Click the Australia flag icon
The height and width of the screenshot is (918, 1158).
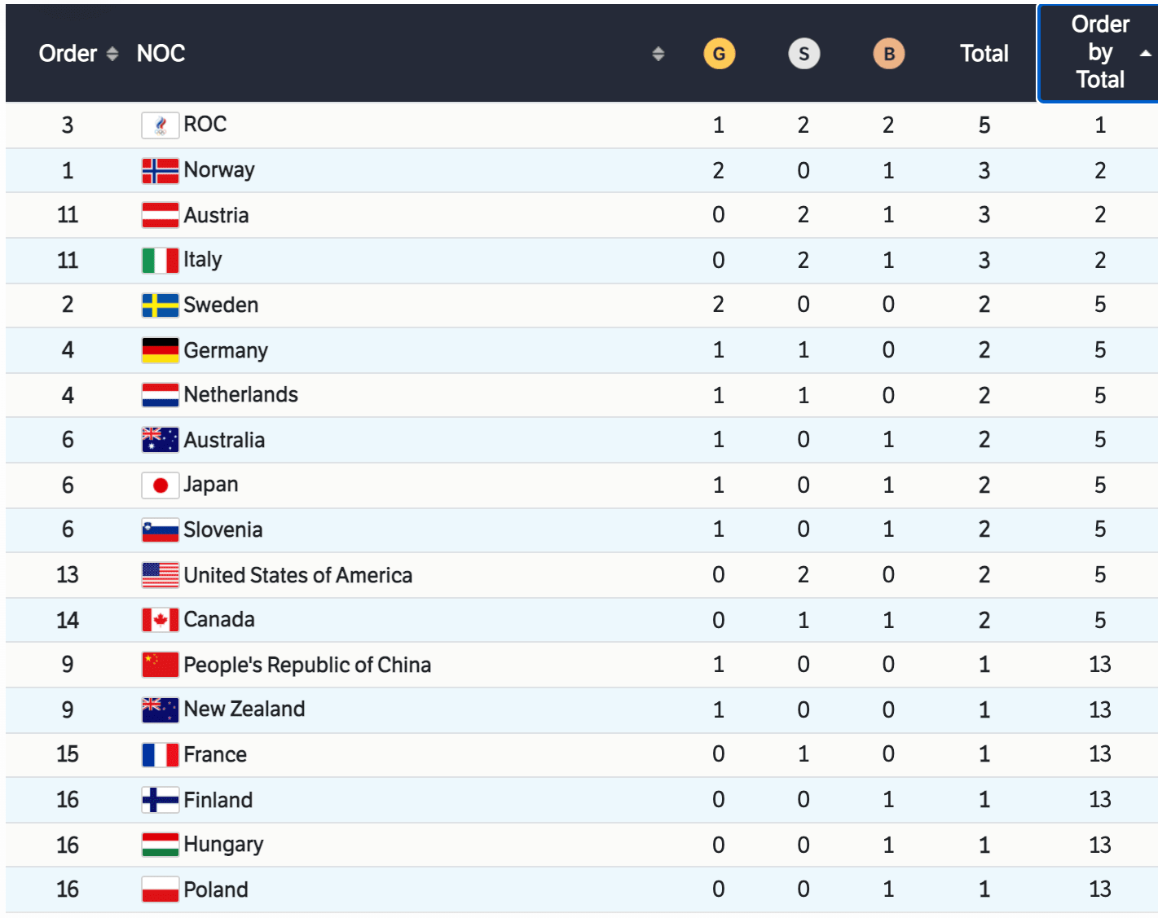160,440
